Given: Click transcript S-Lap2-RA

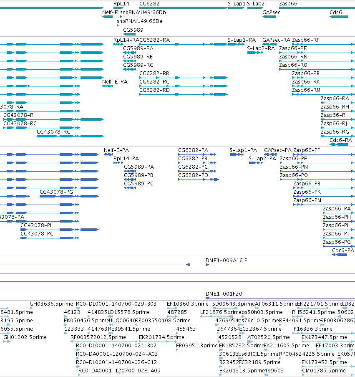Looking at the screenshot, I should tap(261, 48).
